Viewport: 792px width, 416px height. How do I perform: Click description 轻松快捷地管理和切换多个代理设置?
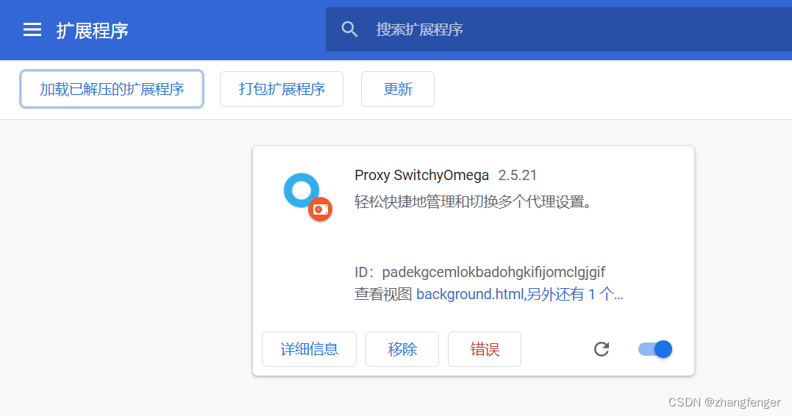pos(472,202)
